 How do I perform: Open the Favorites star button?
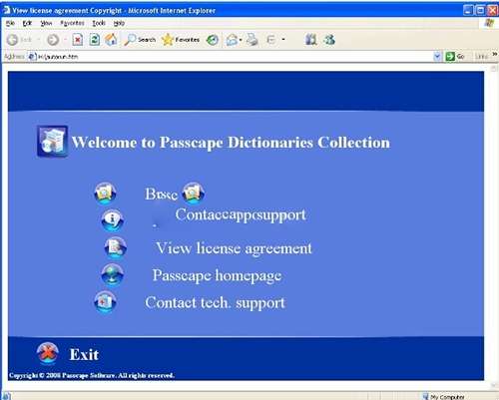click(x=181, y=40)
